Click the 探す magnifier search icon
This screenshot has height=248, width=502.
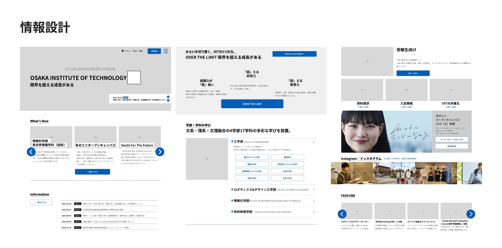[133, 51]
